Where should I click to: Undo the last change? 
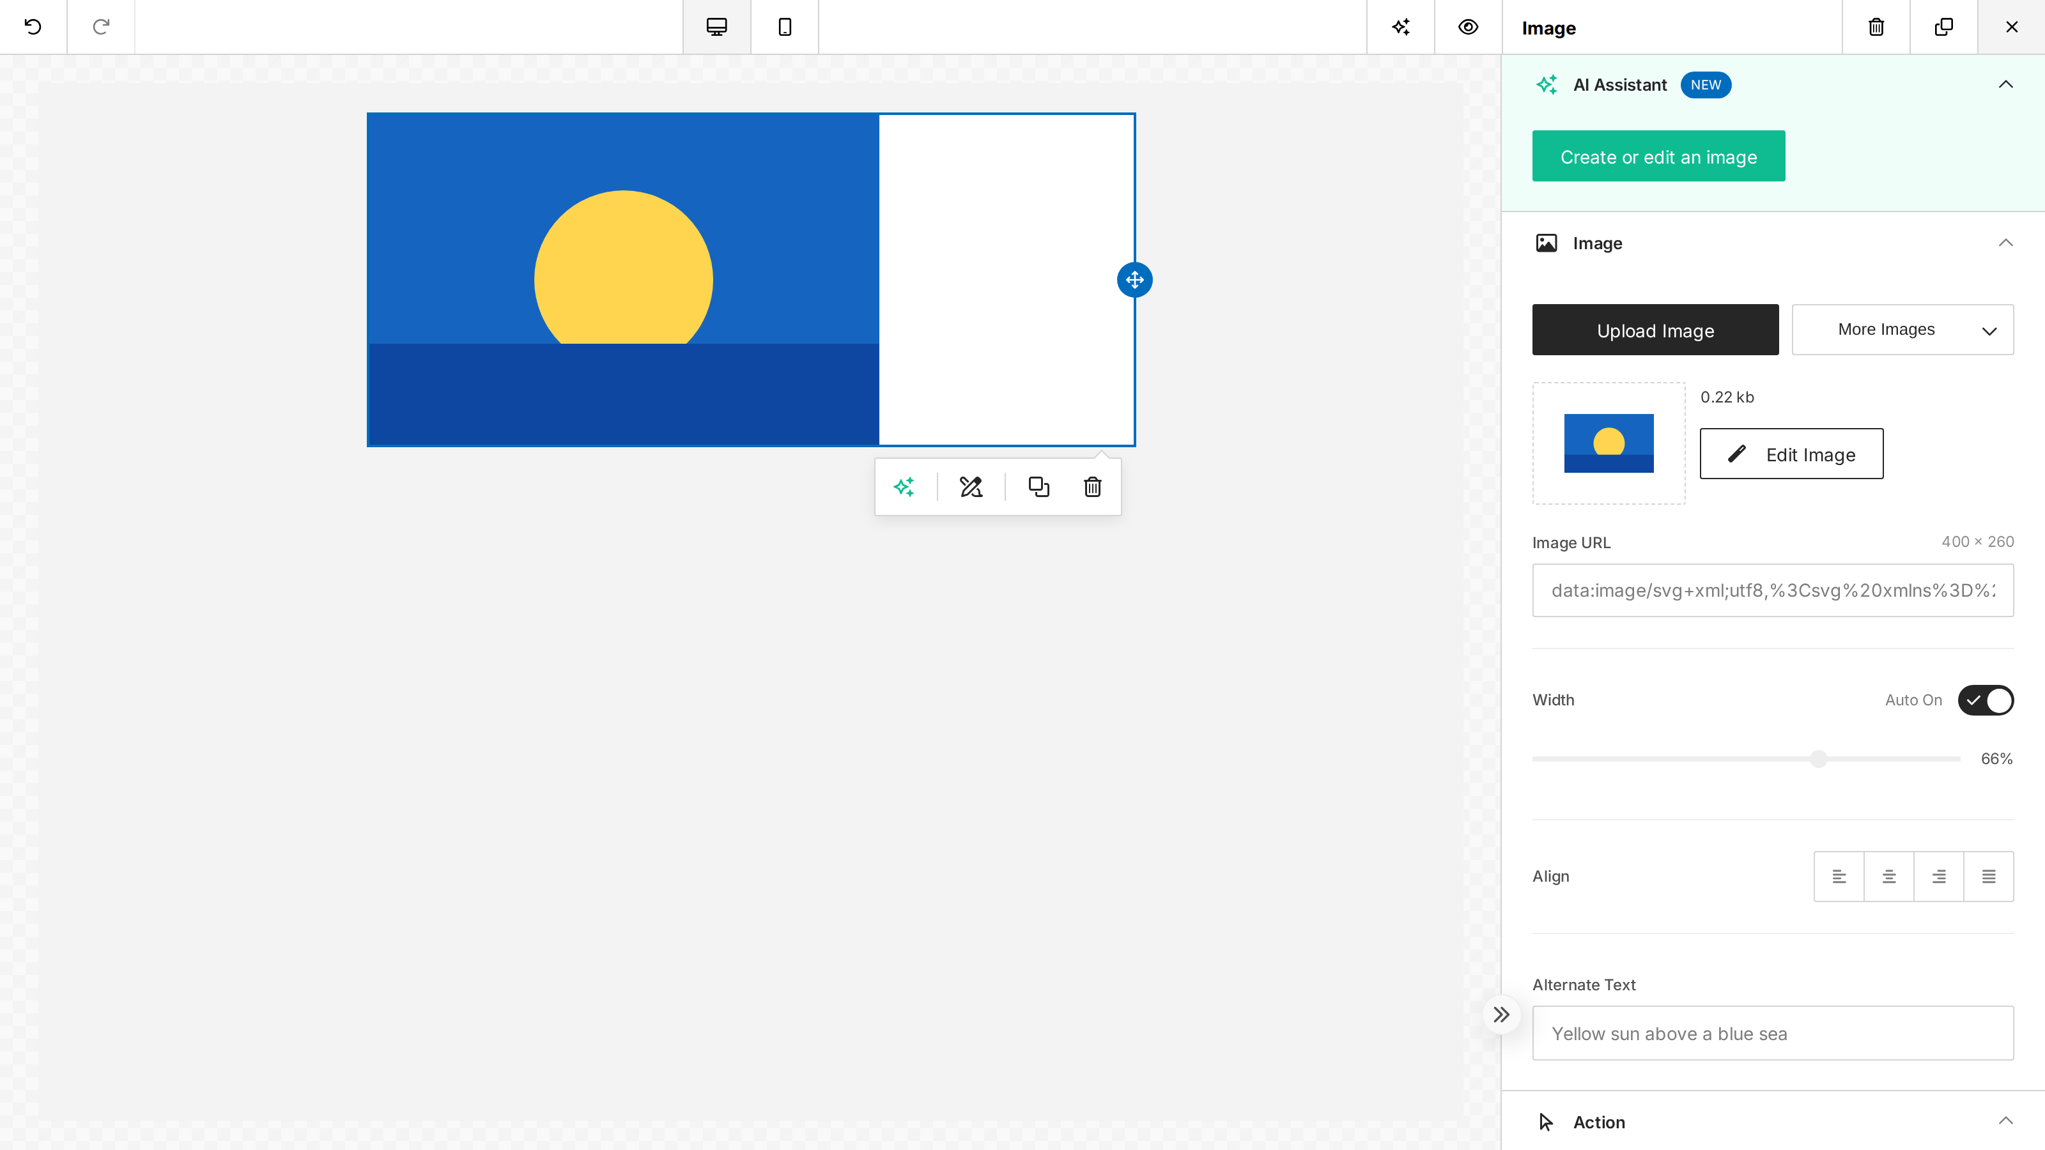coord(33,27)
